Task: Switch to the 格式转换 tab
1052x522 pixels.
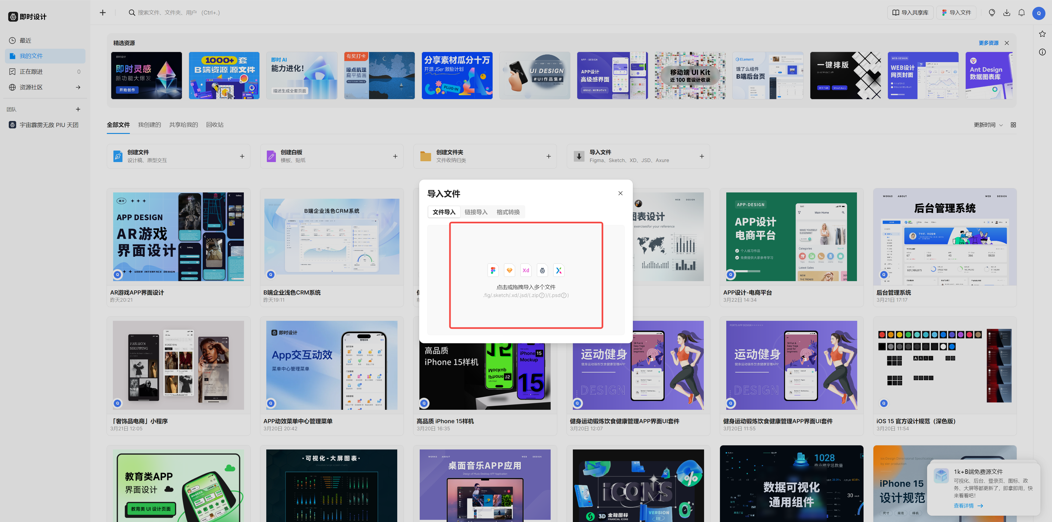Action: pyautogui.click(x=508, y=212)
